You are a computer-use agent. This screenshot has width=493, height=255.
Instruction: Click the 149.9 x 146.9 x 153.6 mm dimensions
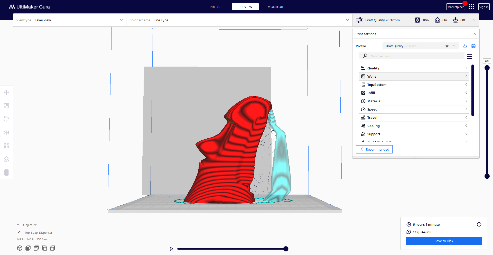tap(33, 239)
